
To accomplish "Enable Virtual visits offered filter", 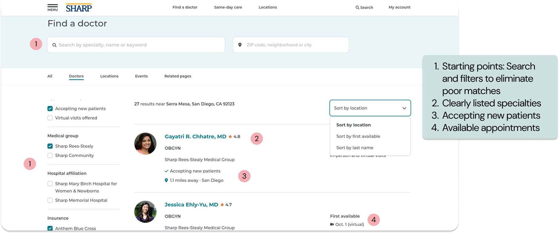I will point(50,118).
